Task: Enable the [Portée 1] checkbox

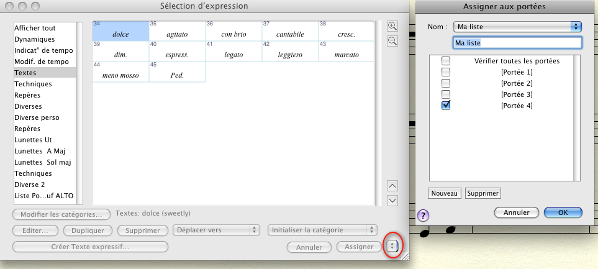Action: coord(446,72)
